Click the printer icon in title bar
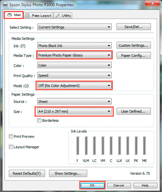The height and width of the screenshot is (192, 162). 5,5
